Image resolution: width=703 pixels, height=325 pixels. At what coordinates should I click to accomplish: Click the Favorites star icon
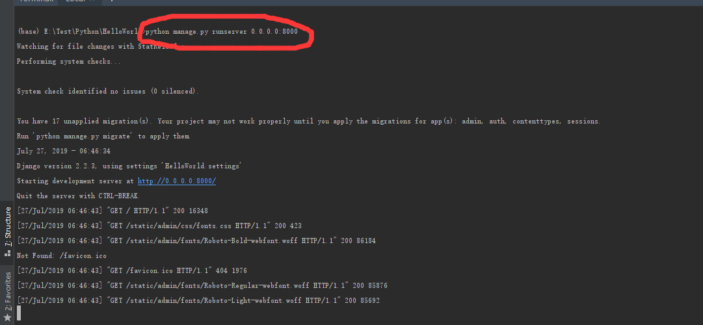point(8,317)
